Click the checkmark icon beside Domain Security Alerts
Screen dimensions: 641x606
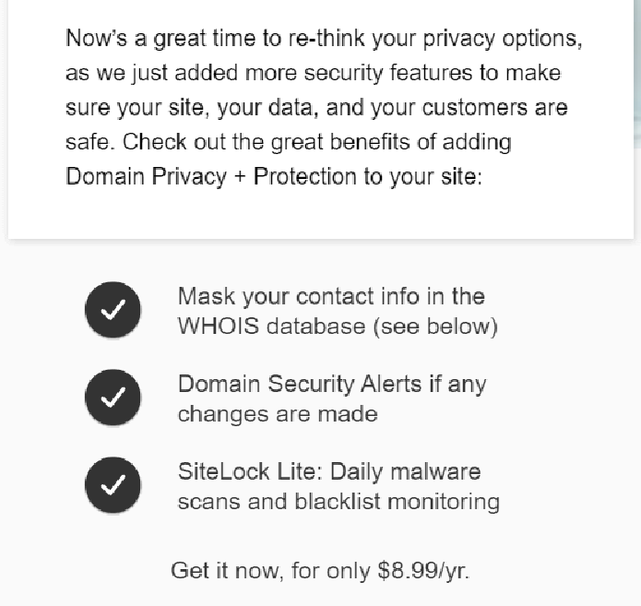click(113, 398)
